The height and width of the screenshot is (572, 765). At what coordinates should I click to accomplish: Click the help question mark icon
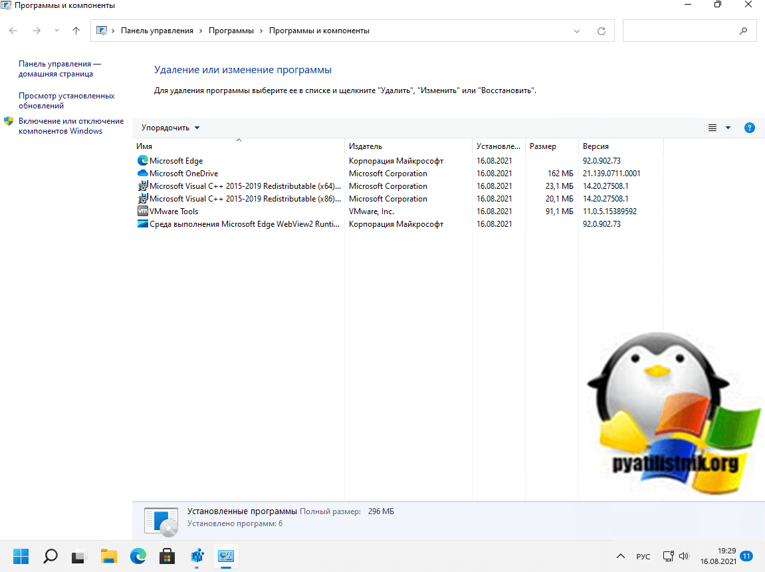749,128
